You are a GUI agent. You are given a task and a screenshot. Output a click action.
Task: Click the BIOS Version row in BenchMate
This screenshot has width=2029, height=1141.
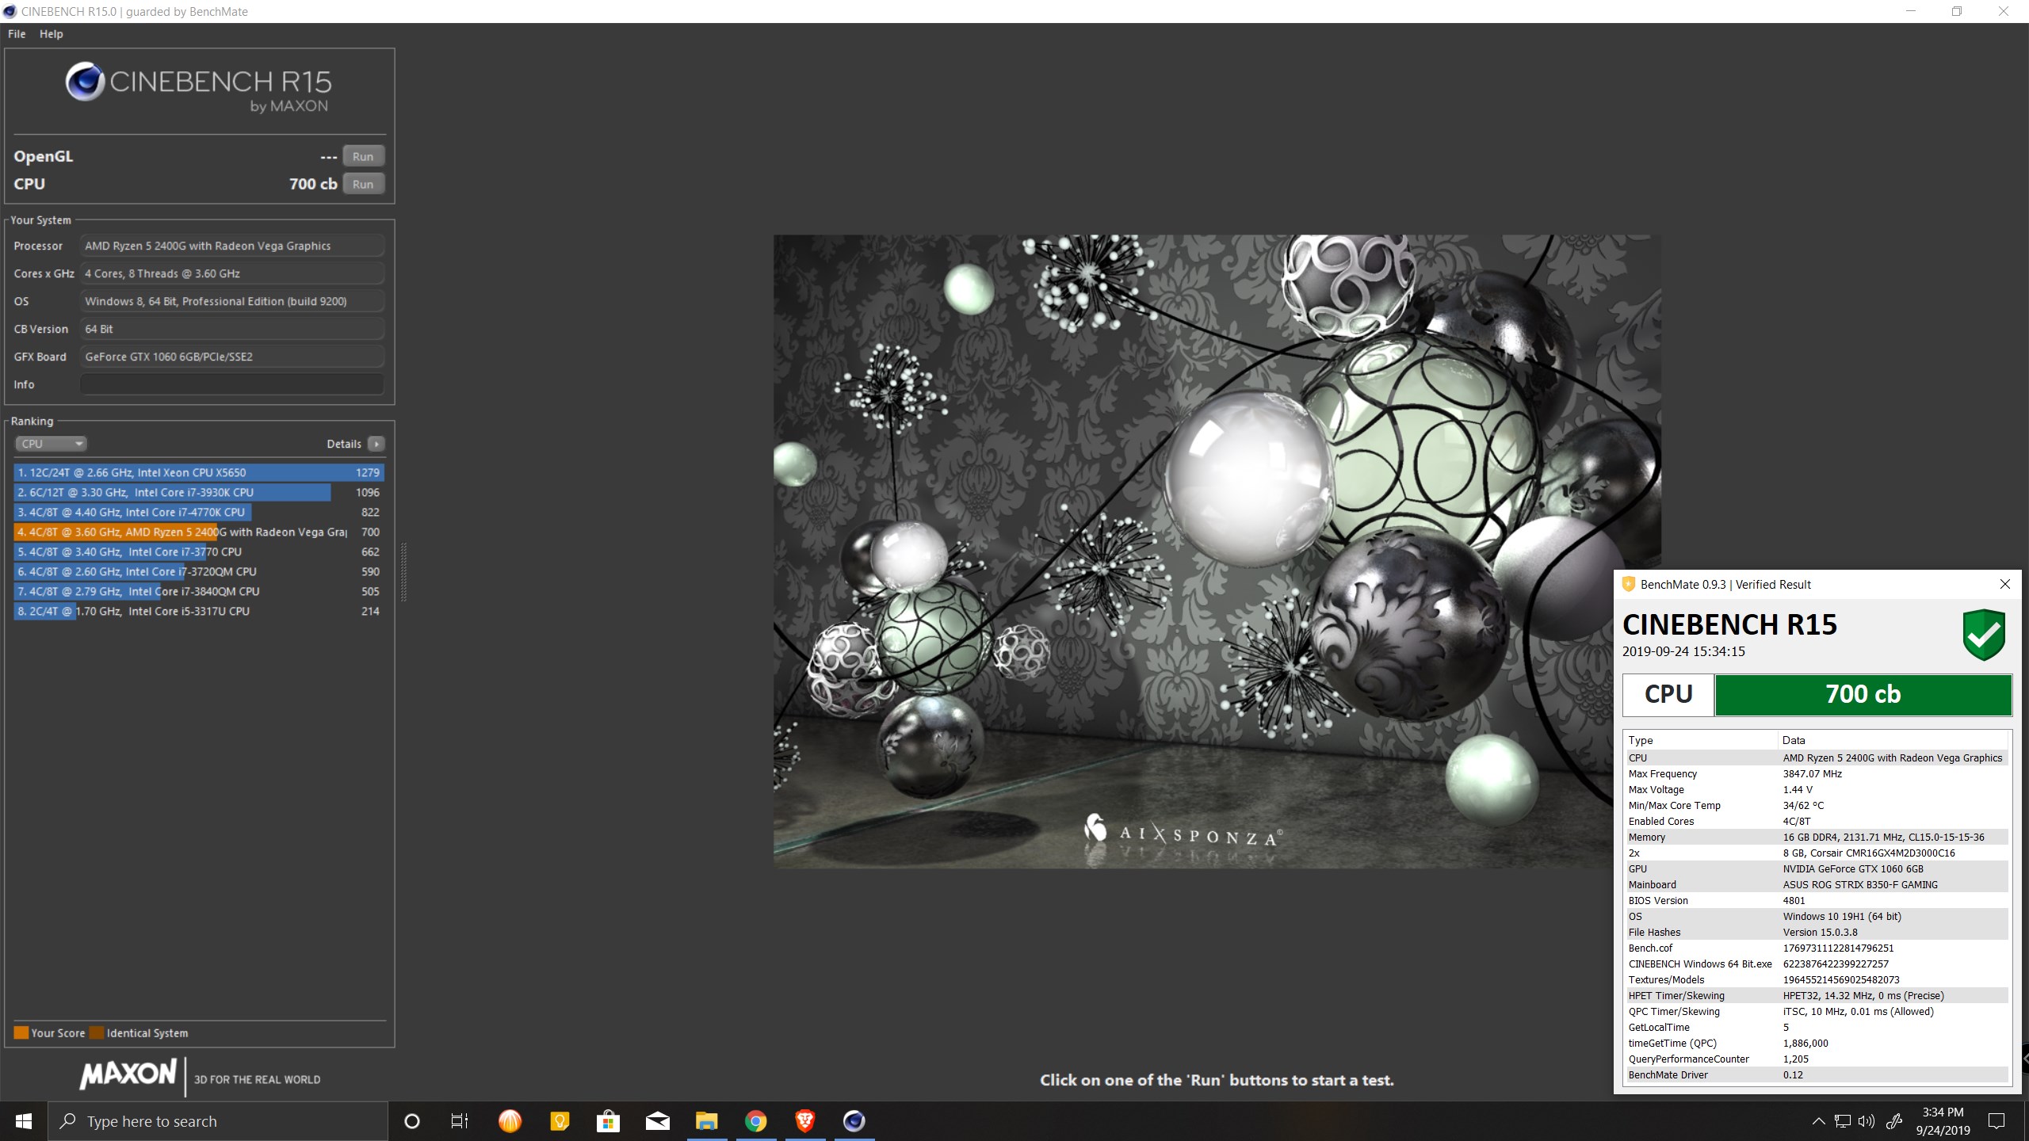[1816, 900]
